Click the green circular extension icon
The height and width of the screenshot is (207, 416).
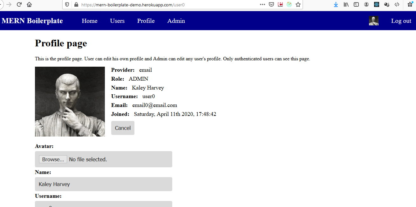[x=289, y=4]
